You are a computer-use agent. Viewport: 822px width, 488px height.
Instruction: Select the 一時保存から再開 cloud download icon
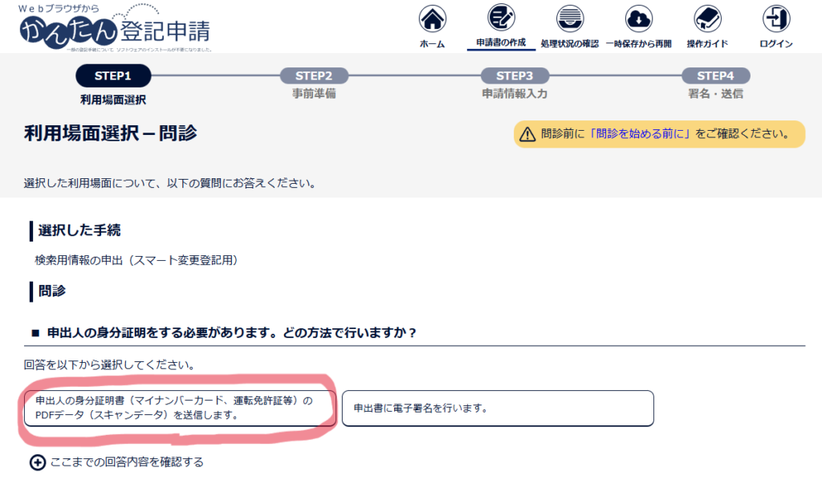(x=639, y=19)
